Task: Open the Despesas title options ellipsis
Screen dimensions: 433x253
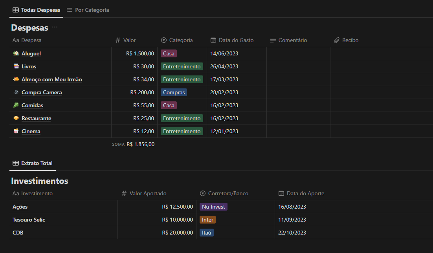Action: 55,27
